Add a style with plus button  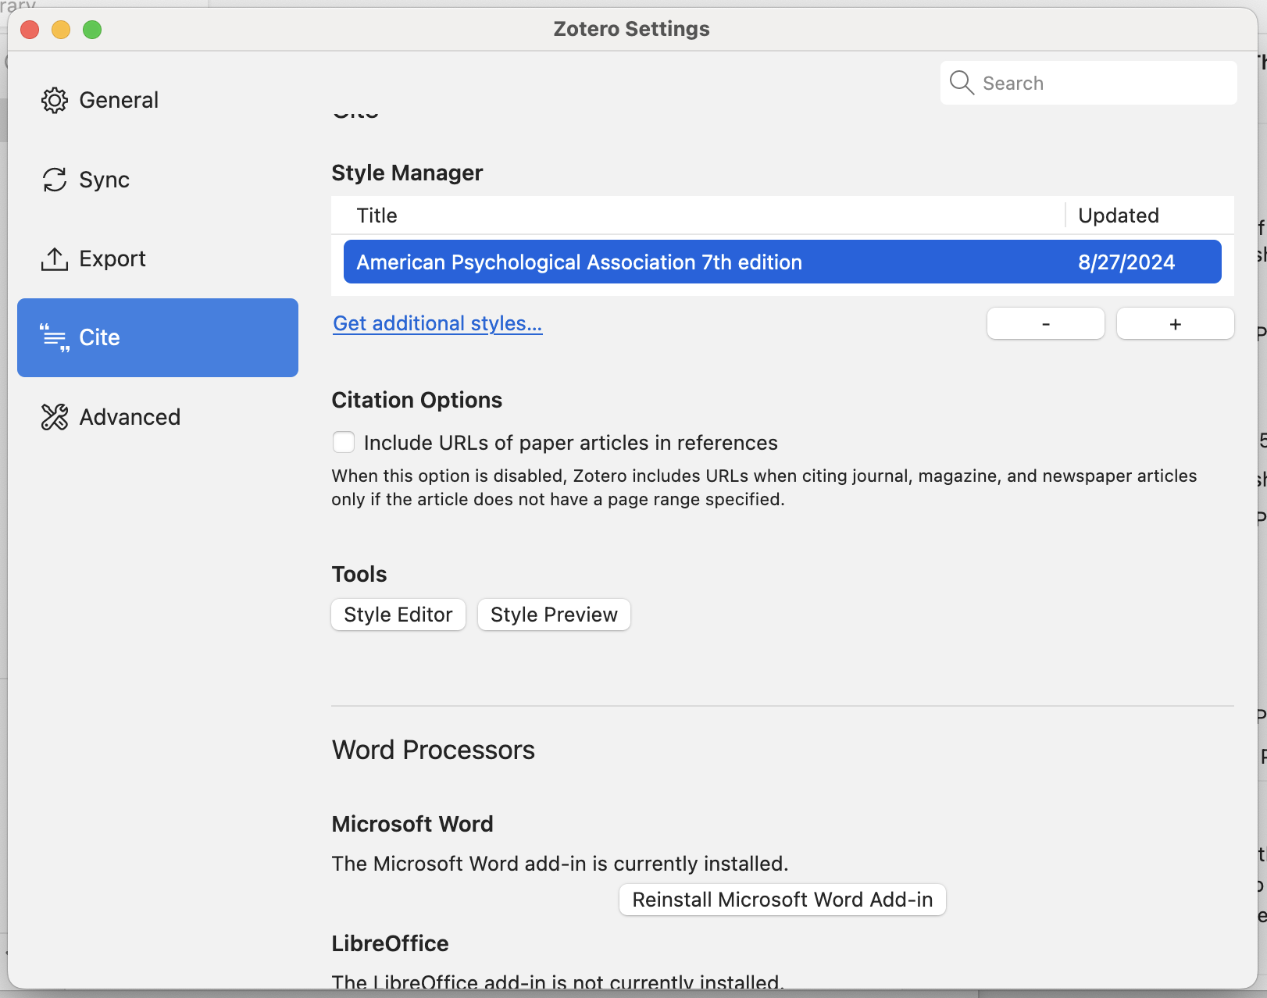[x=1176, y=323]
